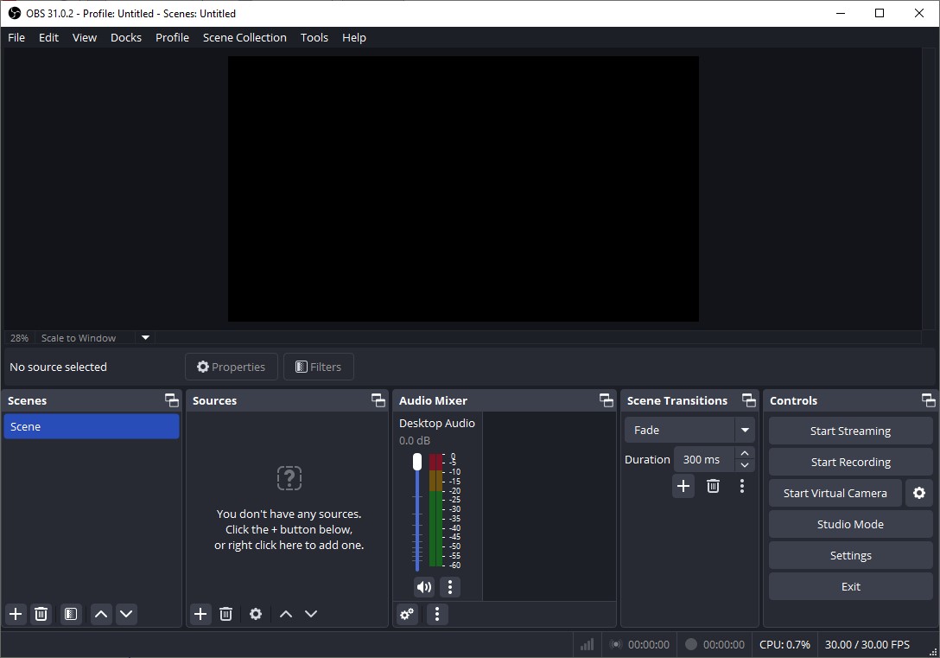Open virtual camera settings gear icon

919,493
